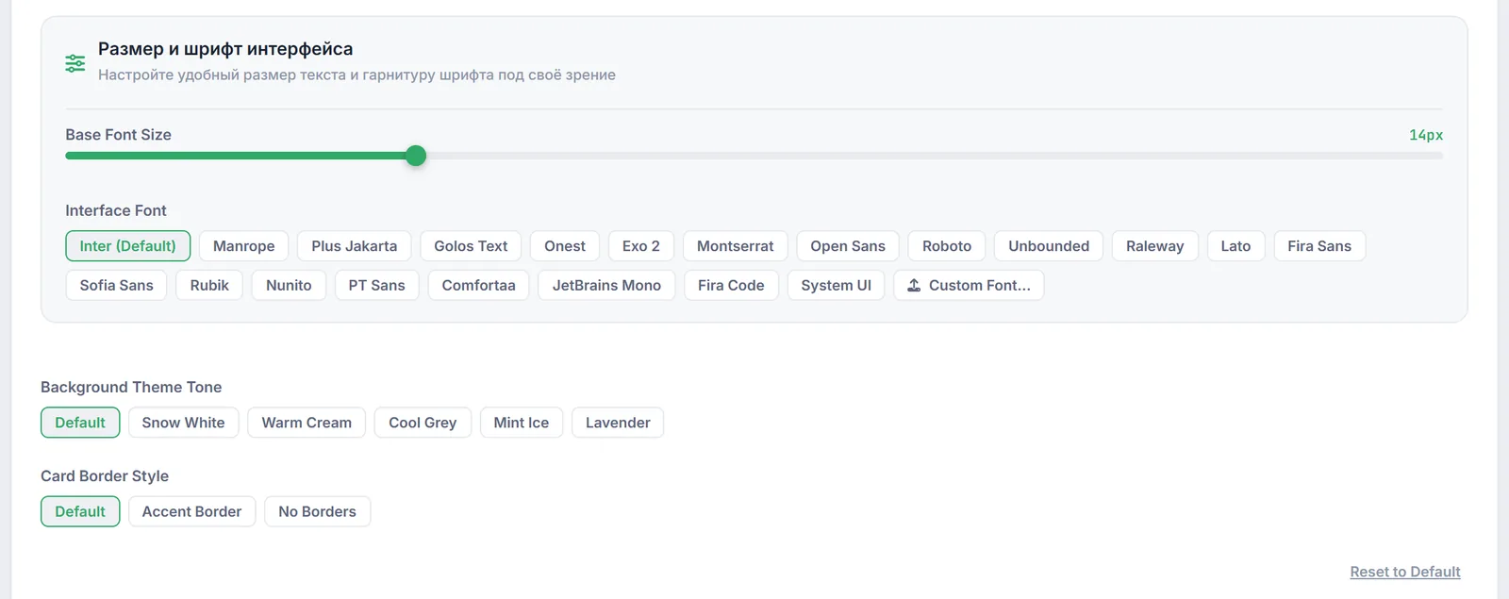Select the Rubik font
This screenshot has height=599, width=1509.
pos(209,285)
